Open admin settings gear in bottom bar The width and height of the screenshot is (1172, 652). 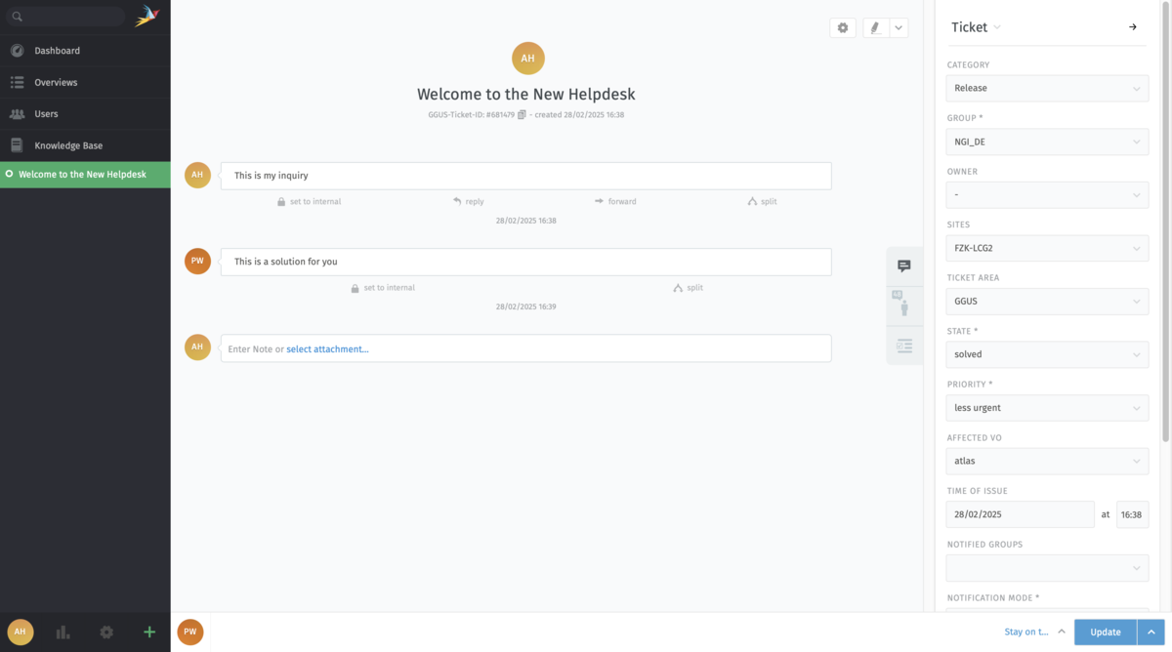click(x=106, y=632)
